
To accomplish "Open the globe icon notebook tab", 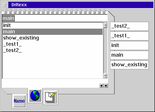I will click(35, 96).
